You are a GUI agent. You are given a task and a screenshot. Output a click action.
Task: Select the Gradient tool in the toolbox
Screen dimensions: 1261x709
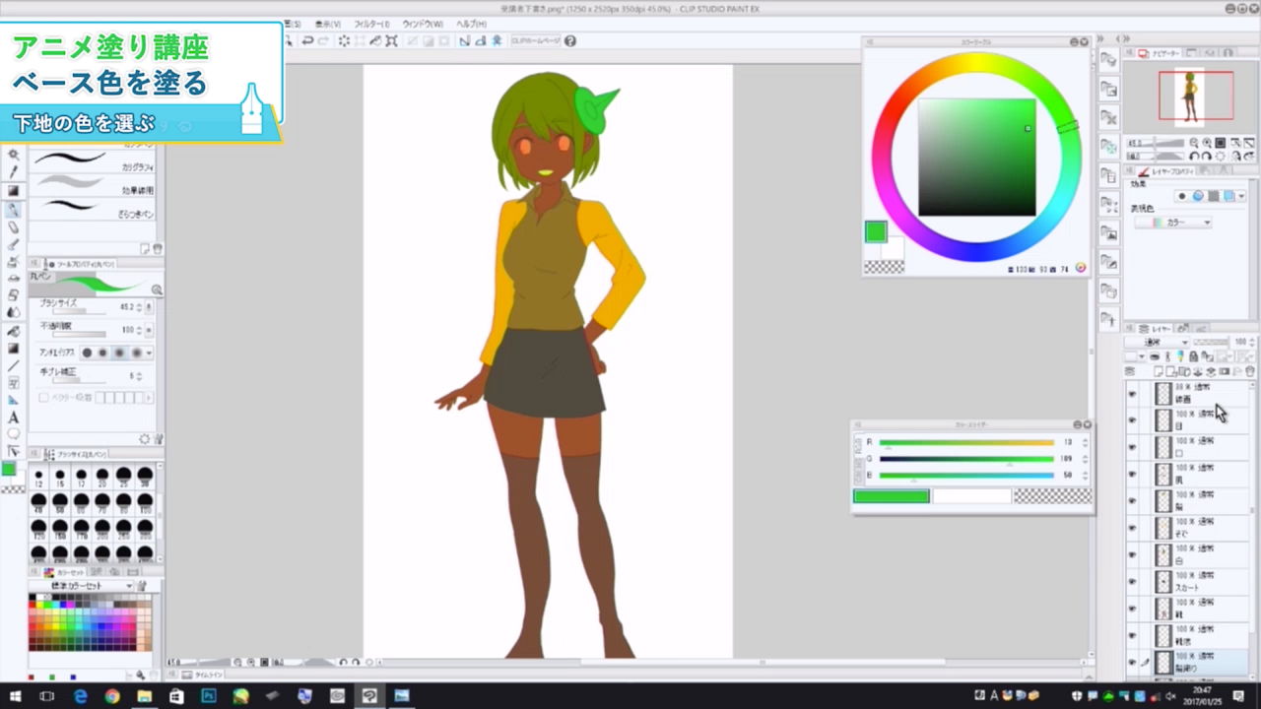[x=13, y=349]
